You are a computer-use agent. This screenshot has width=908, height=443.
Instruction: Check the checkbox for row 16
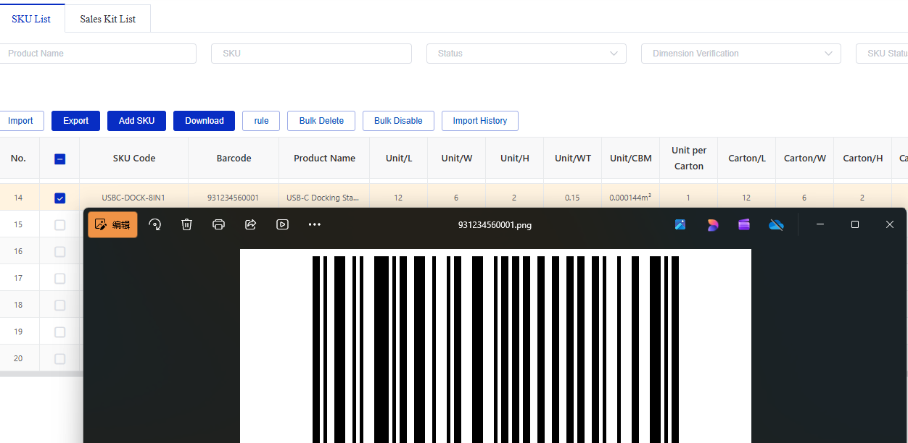click(x=60, y=252)
